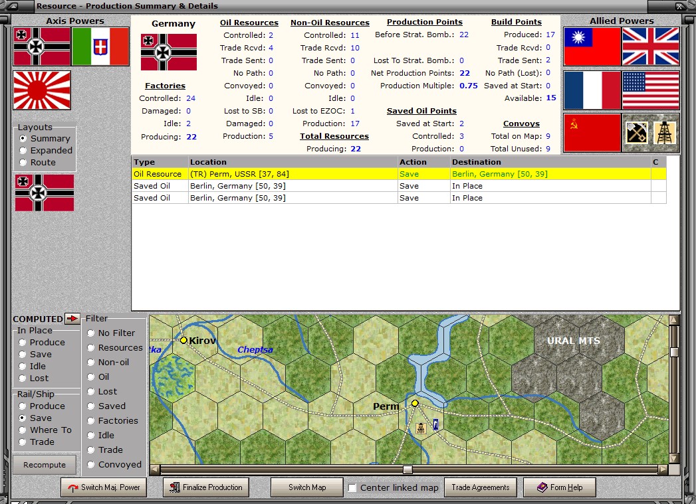The width and height of the screenshot is (696, 504).
Task: Select the France flag under Allied Powers
Action: tap(592, 90)
